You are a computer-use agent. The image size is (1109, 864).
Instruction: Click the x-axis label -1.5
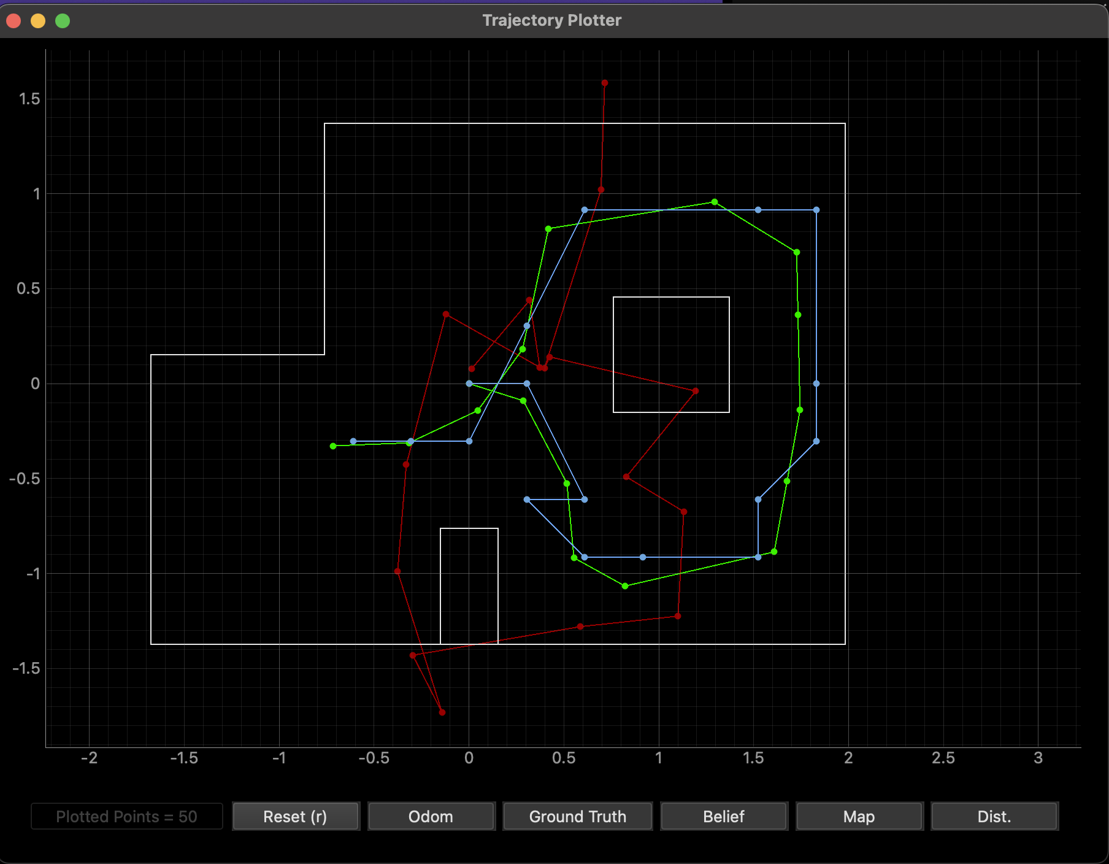coord(184,758)
